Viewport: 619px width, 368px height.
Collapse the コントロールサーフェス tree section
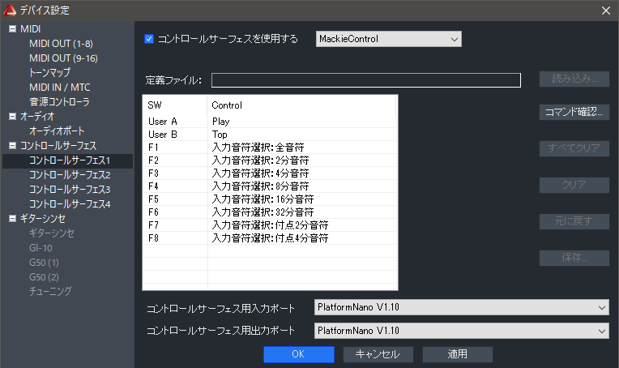click(13, 146)
